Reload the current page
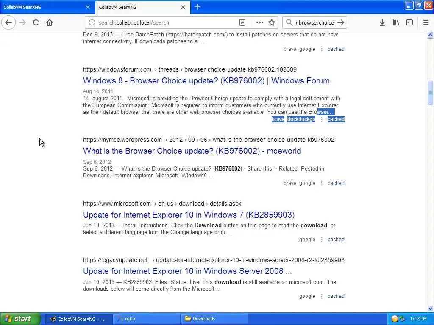The width and height of the screenshot is (434, 325). coord(36,23)
